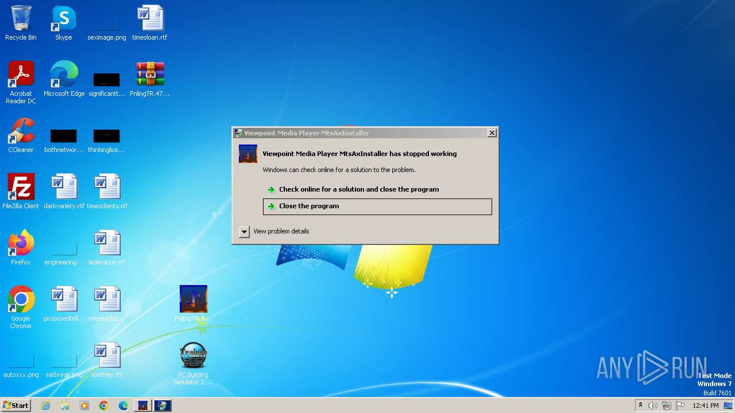This screenshot has height=413, width=735.
Task: Select the FnlingTR executable desktop icon
Action: [193, 304]
